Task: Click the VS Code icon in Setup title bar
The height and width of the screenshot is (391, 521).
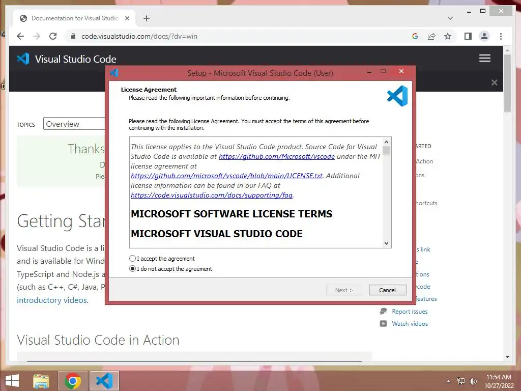Action: (x=114, y=72)
